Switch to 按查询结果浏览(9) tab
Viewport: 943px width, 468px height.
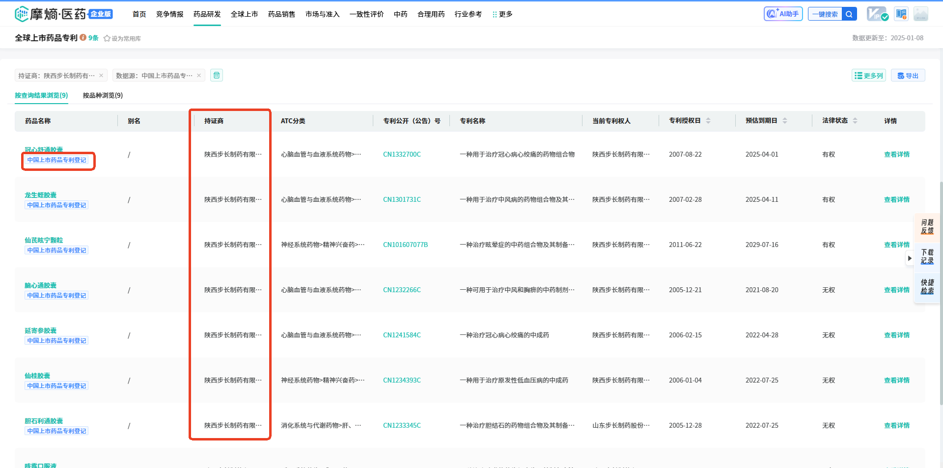tap(41, 95)
